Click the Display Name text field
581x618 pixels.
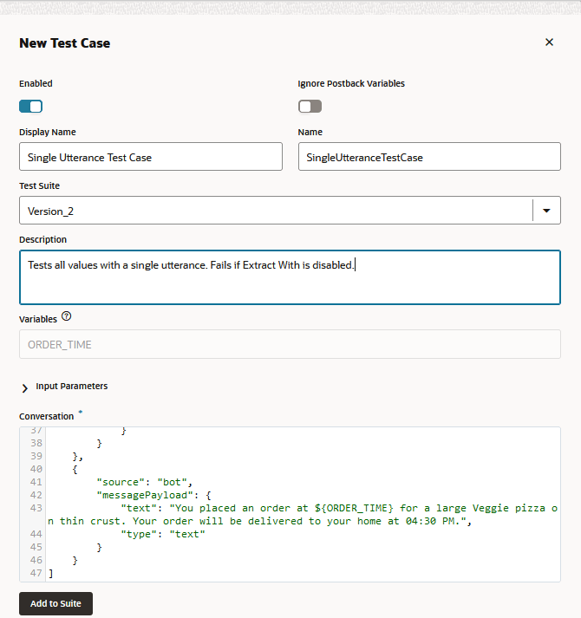pyautogui.click(x=151, y=157)
